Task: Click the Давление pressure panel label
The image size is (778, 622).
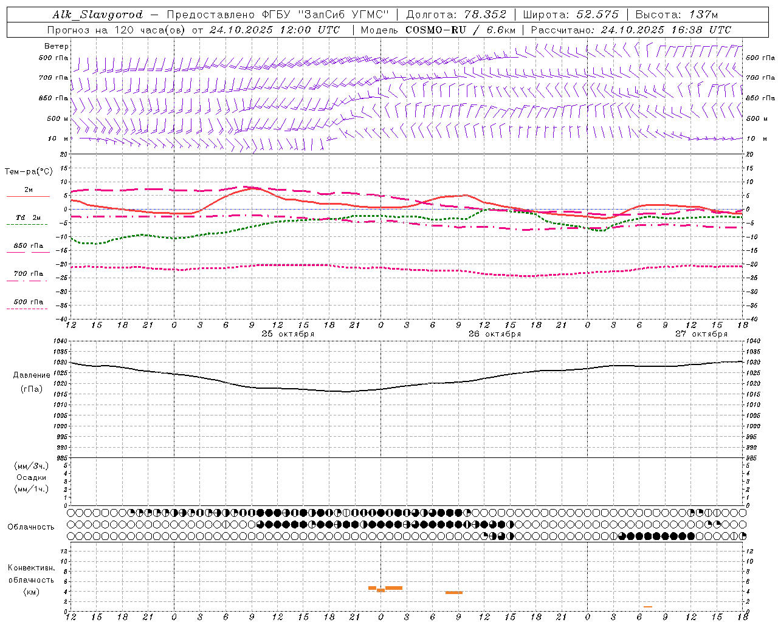Action: pyautogui.click(x=32, y=375)
